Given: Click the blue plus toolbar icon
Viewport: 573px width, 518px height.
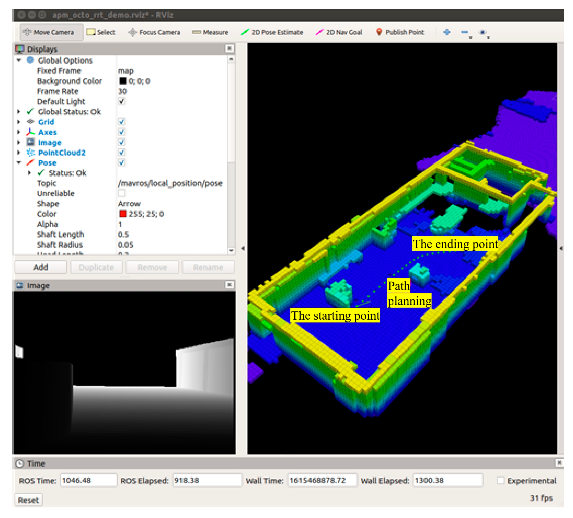Looking at the screenshot, I should (x=447, y=33).
